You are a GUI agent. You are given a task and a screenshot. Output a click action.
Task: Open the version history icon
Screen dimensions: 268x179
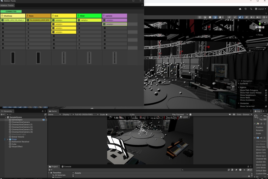[x=245, y=9]
